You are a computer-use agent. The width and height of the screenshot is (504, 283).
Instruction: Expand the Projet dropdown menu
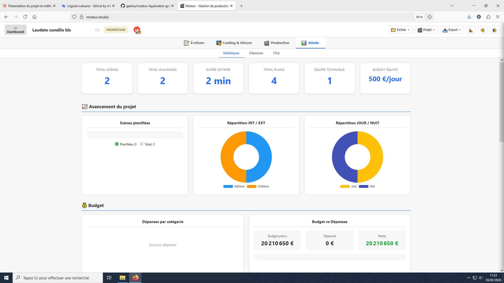click(426, 30)
